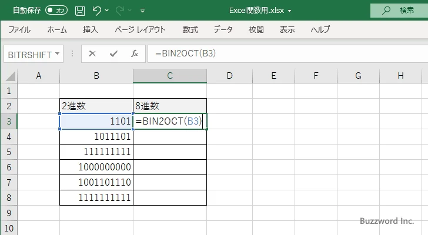The height and width of the screenshot is (235, 428).
Task: Click the formula bar containing =BIN2OCT(B3)
Action: [282, 53]
